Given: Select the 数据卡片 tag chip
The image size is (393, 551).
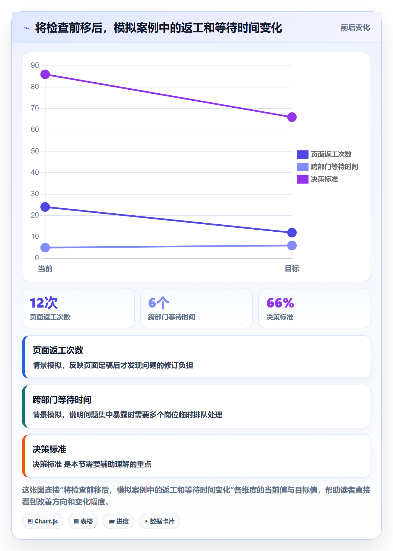Looking at the screenshot, I should pos(159,521).
